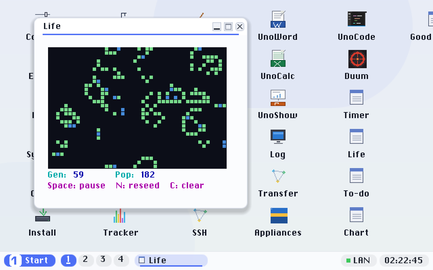This screenshot has width=433, height=270.
Task: Maximize the Life window
Action: coord(228,27)
